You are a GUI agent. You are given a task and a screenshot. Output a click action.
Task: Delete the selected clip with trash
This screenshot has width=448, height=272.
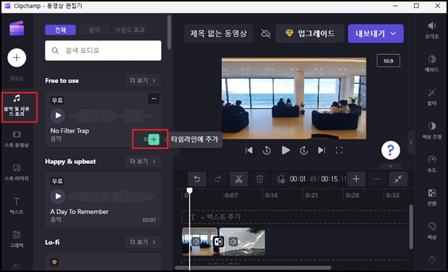tap(260, 179)
